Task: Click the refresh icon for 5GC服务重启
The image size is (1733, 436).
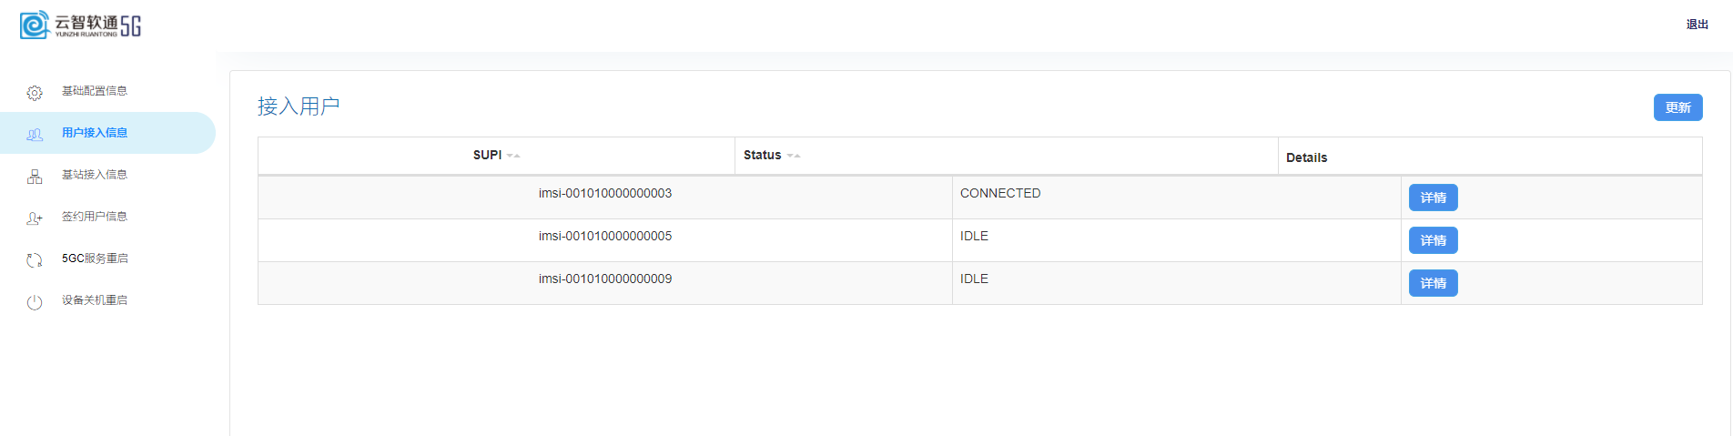Action: click(x=35, y=260)
